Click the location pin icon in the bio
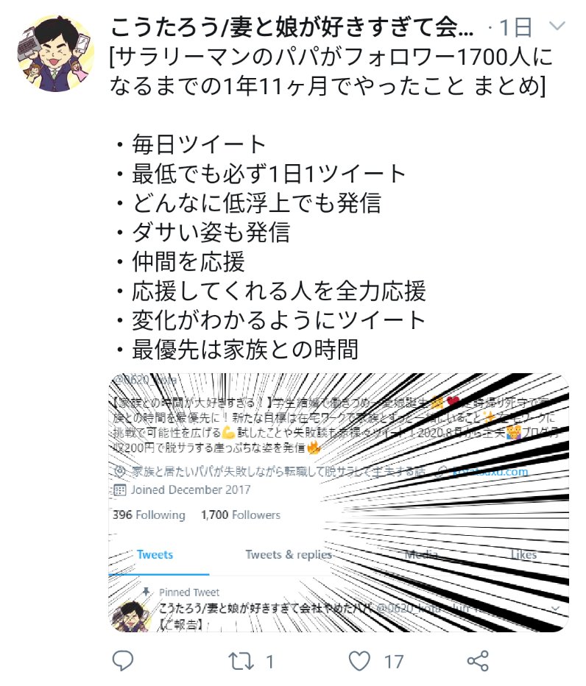Image resolution: width=586 pixels, height=686 pixels. 119,471
